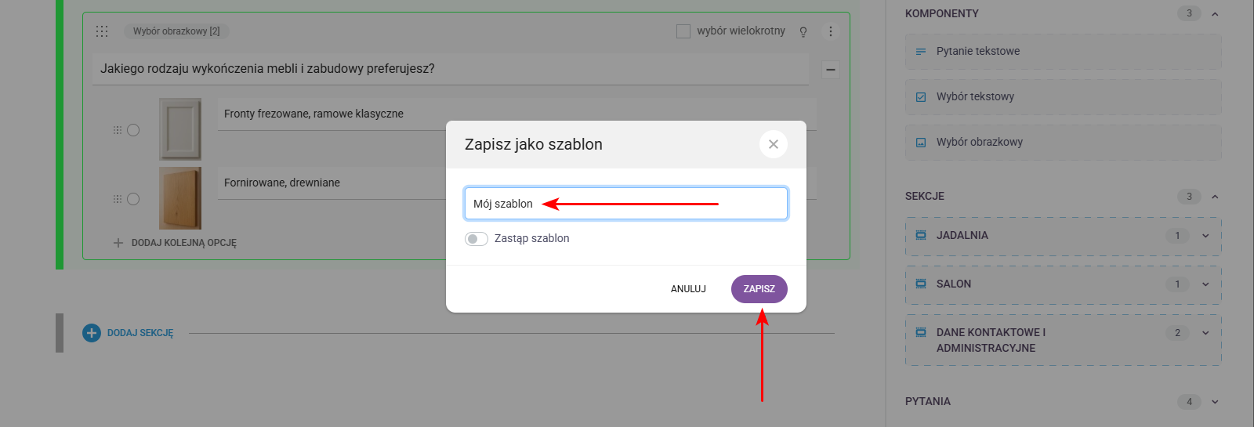Screen dimensions: 1254x427
Task: Toggle the Zastąp szablon switch
Action: (x=476, y=239)
